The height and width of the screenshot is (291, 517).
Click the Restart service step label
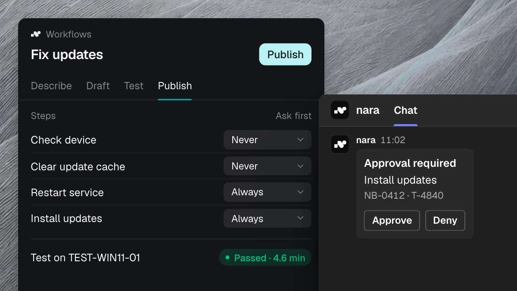click(67, 192)
